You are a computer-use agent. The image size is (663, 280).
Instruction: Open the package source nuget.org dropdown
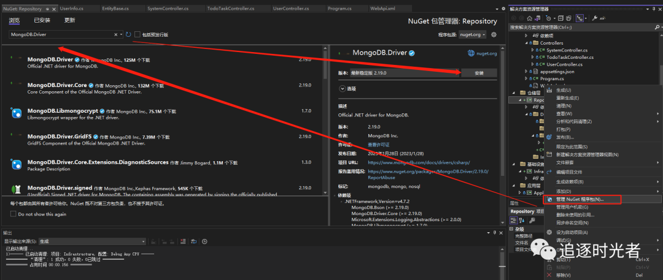472,35
